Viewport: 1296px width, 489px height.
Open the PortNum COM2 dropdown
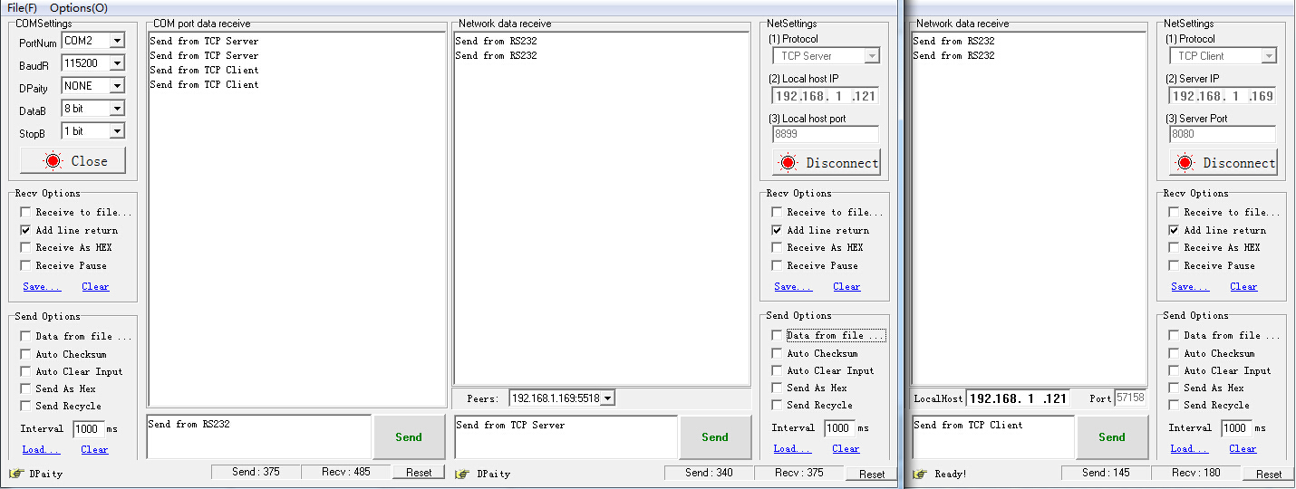tap(117, 41)
